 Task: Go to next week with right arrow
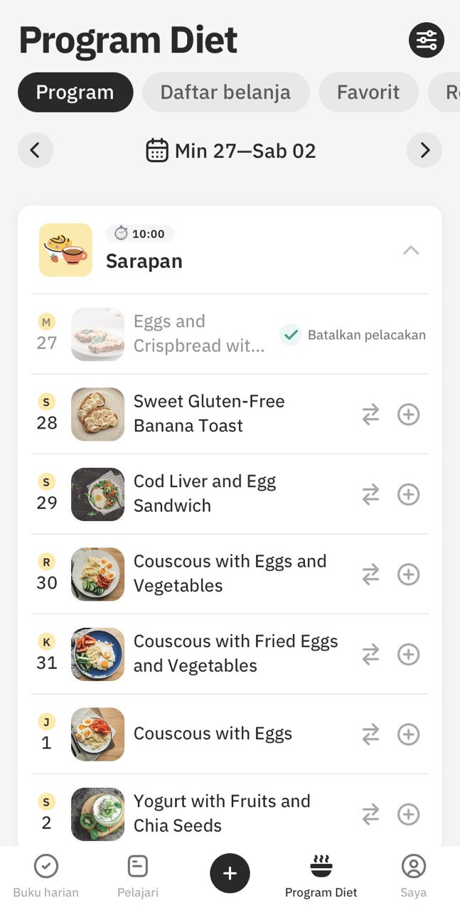[424, 150]
